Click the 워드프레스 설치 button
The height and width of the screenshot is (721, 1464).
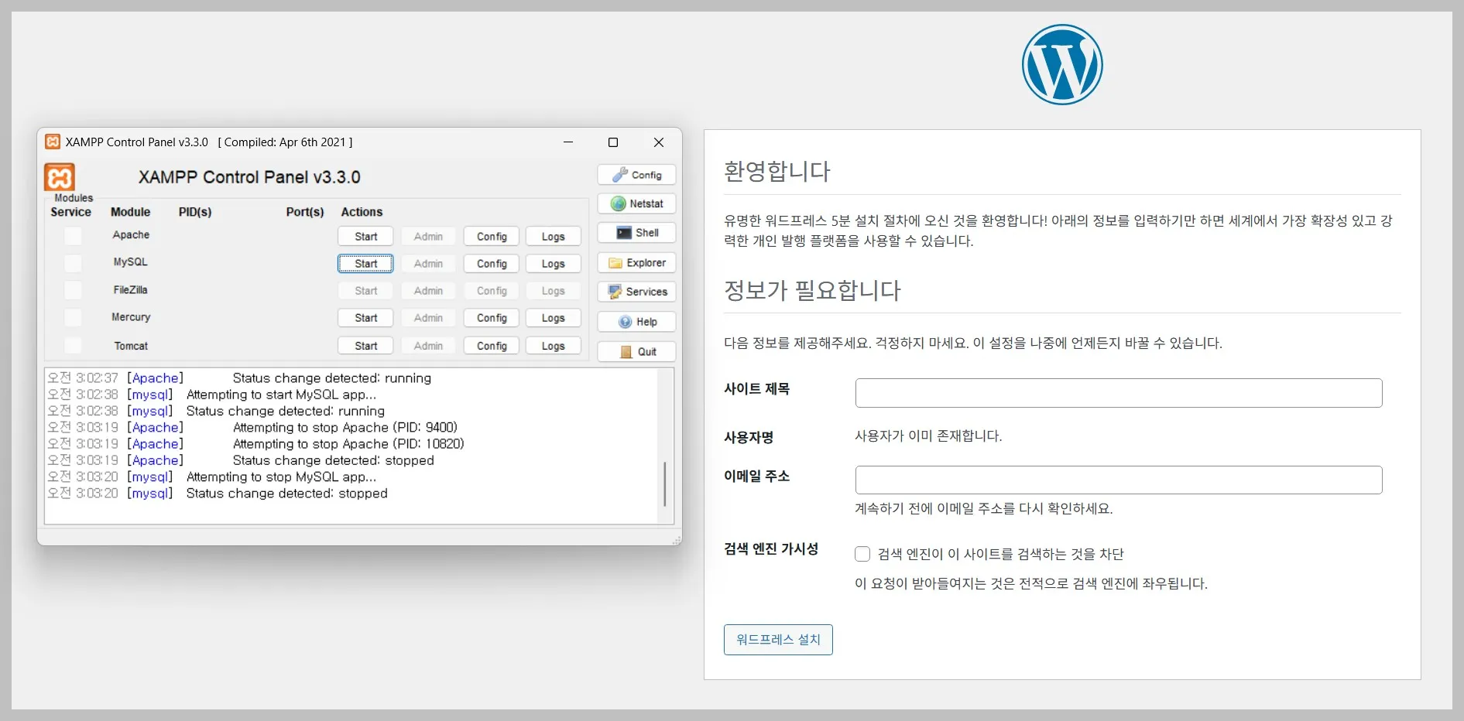coord(778,640)
